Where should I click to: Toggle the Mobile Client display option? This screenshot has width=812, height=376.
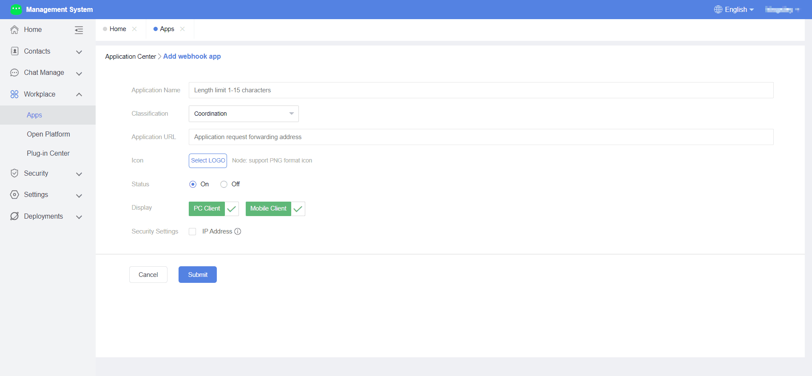click(x=275, y=208)
